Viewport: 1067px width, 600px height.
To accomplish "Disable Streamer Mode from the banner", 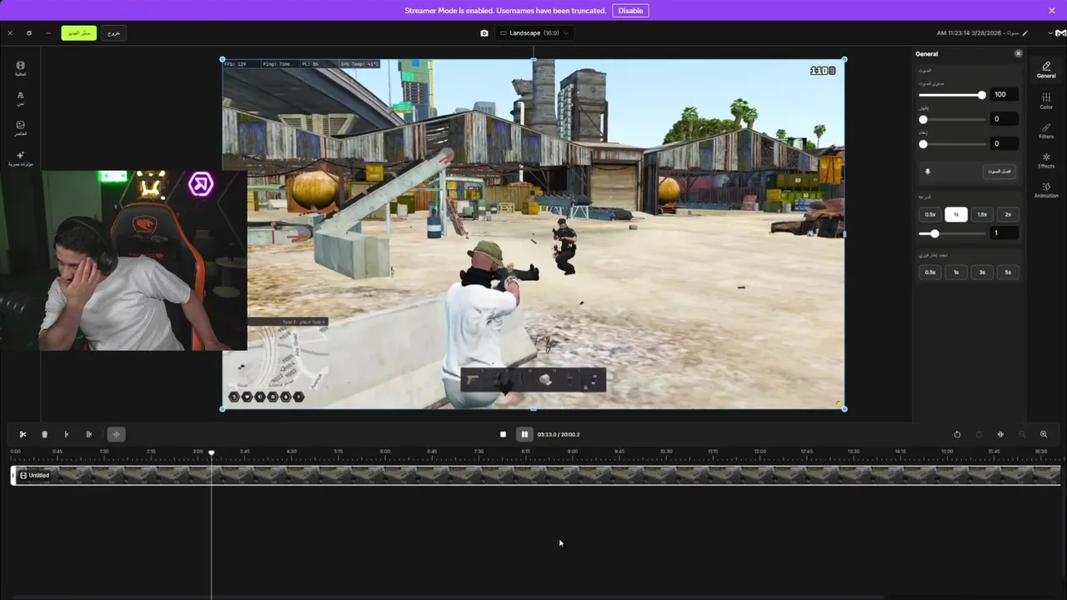I will [x=630, y=11].
